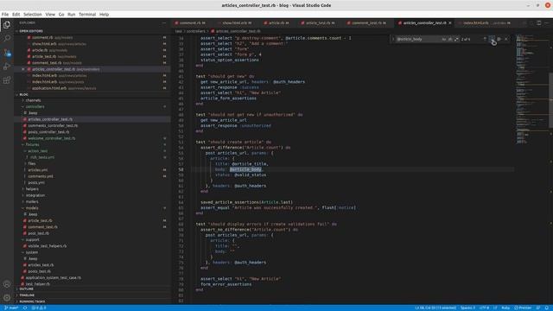Collapse the Open Editors section

[x=92, y=31]
